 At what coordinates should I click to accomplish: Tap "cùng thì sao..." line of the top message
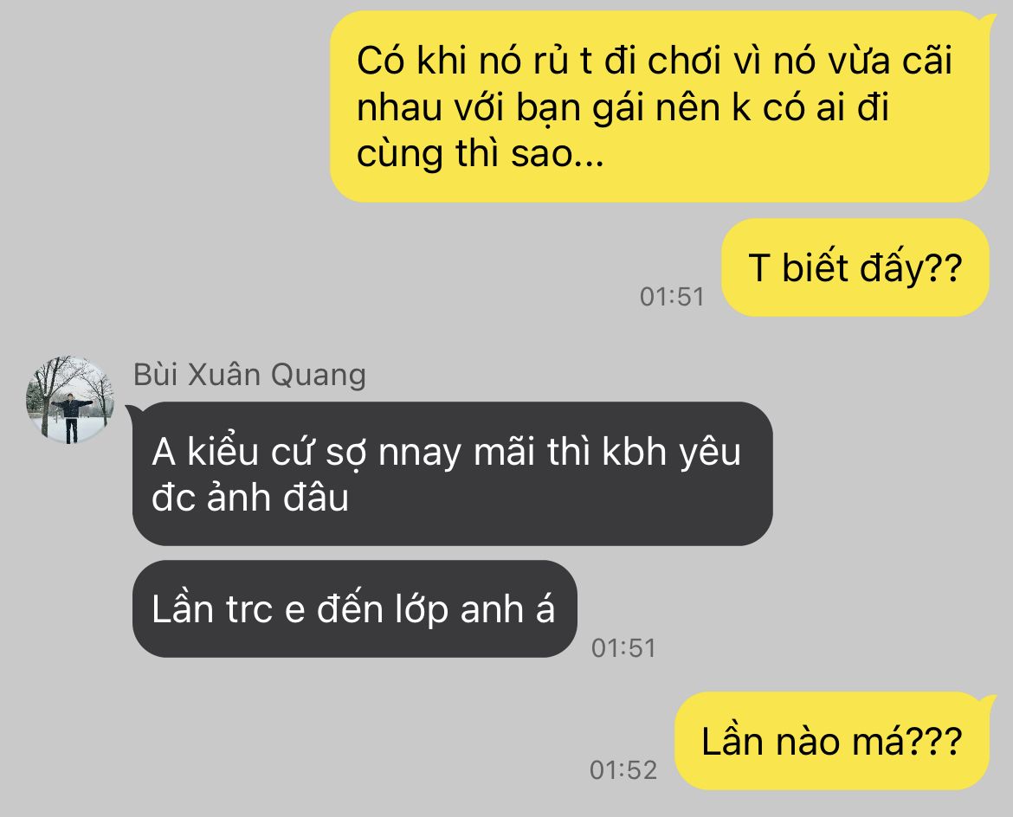[480, 154]
